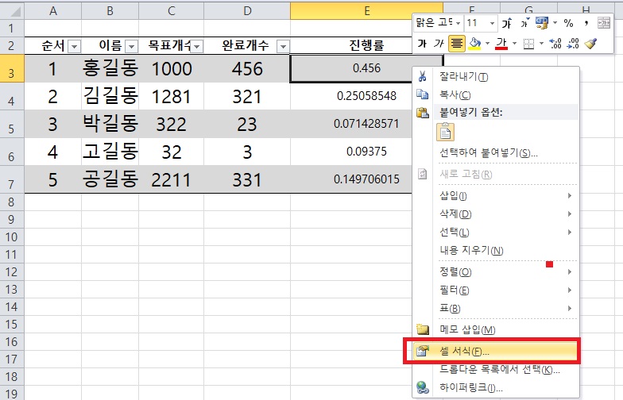Click the copy pages icon
This screenshot has width=623, height=400.
[x=422, y=94]
